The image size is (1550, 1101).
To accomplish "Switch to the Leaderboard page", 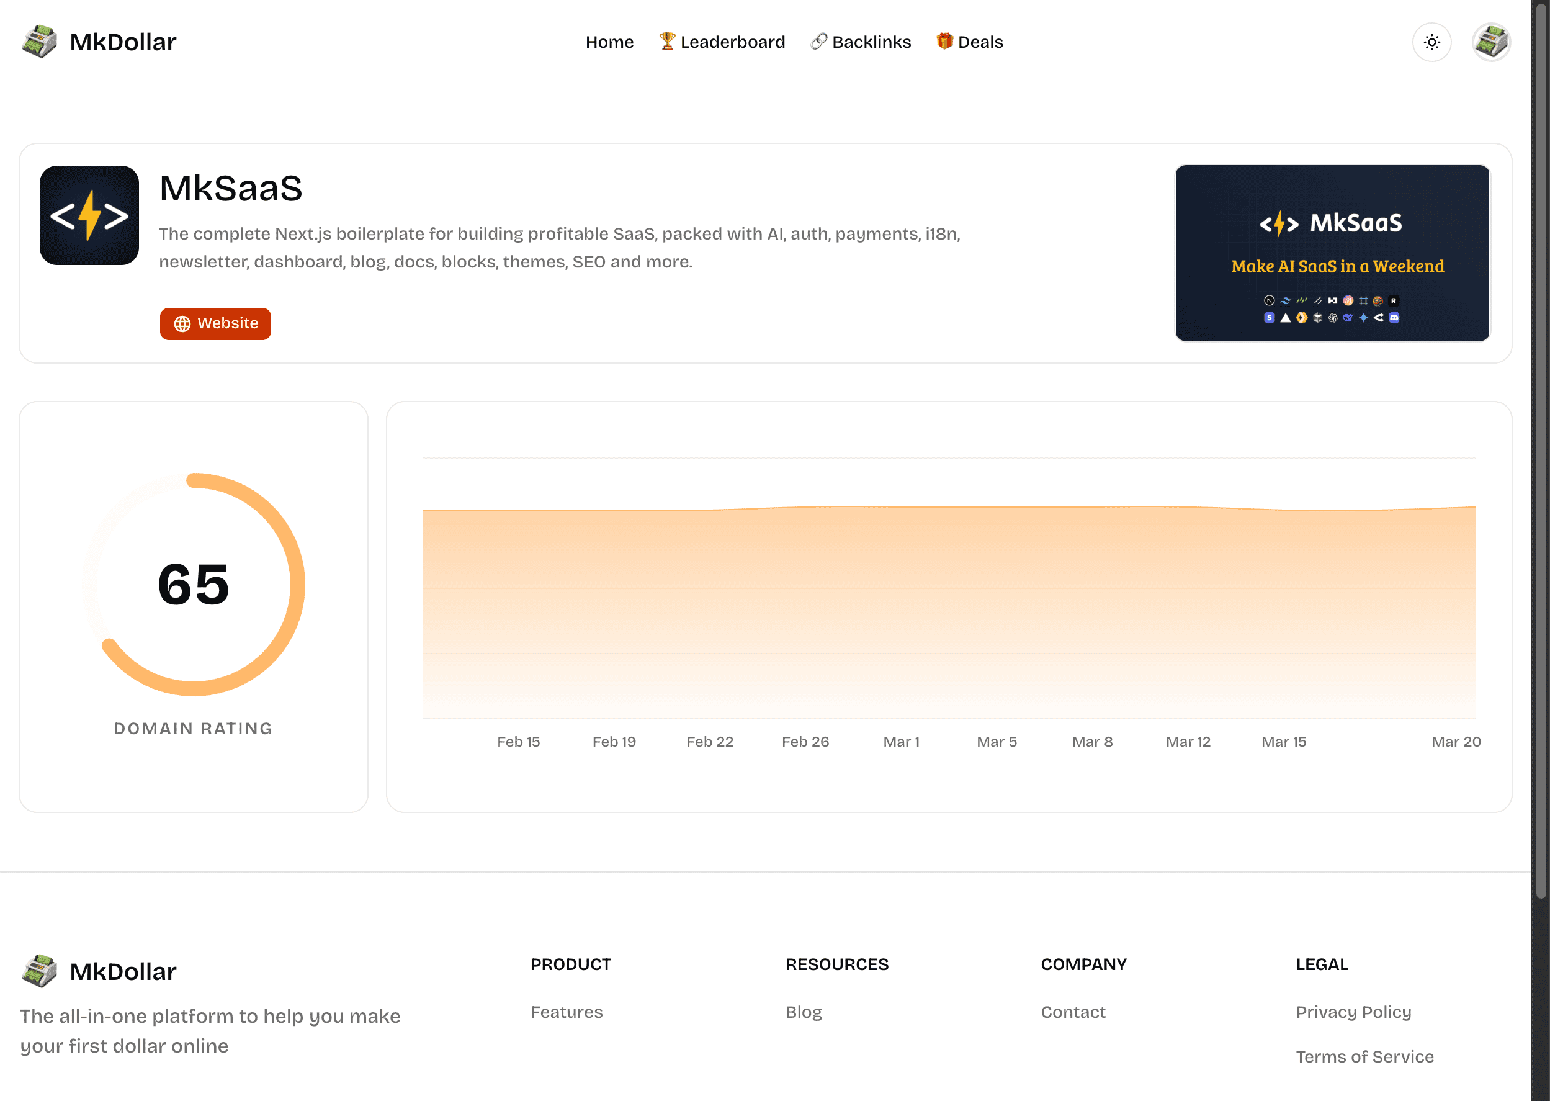I will click(x=733, y=42).
